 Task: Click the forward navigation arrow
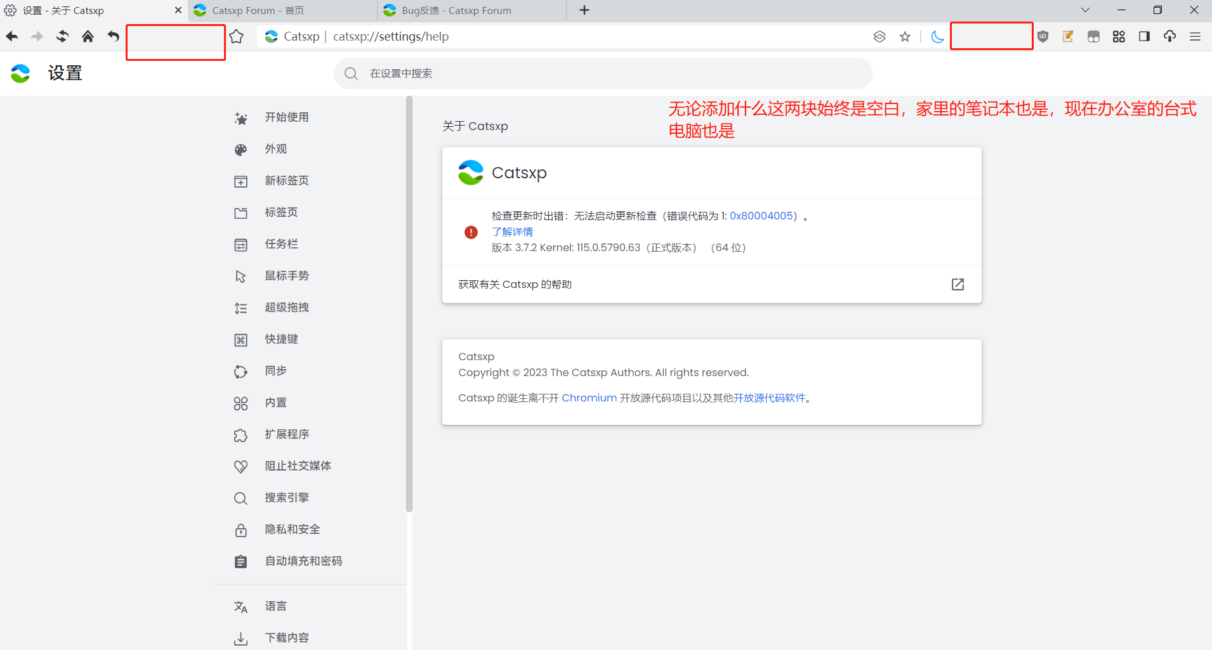pyautogui.click(x=37, y=37)
